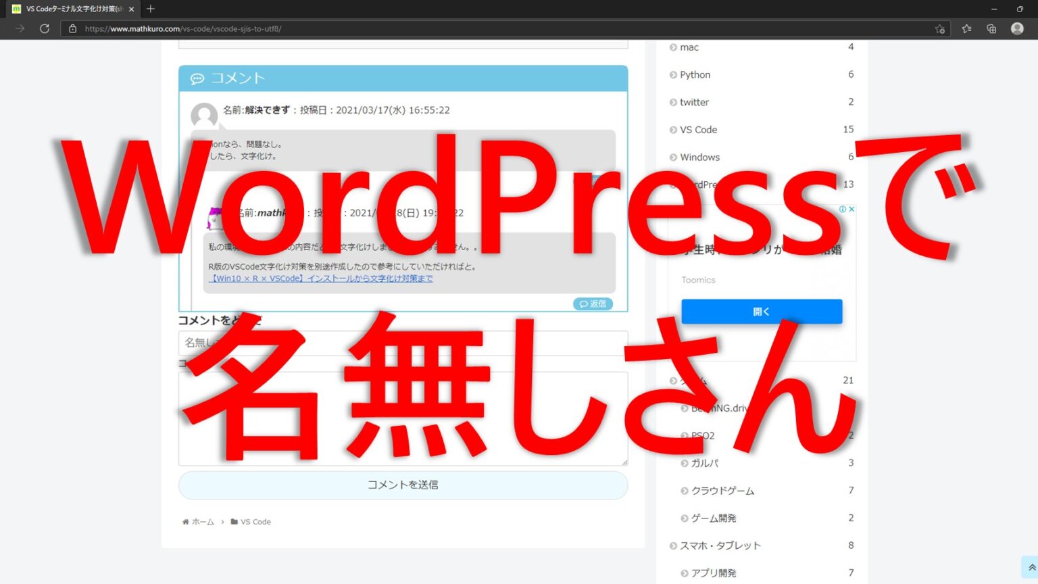
Task: Click the comment name input field
Action: [403, 343]
